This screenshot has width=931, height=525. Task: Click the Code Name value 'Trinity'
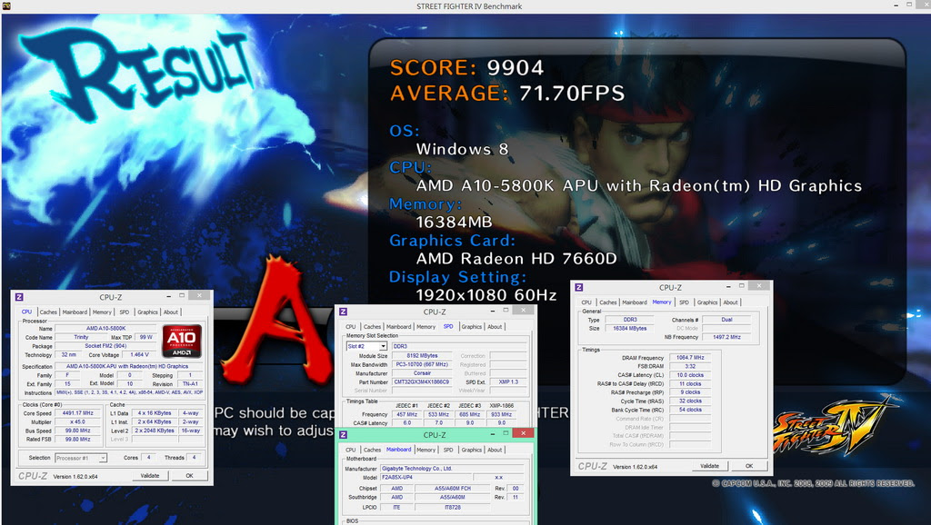(x=81, y=337)
